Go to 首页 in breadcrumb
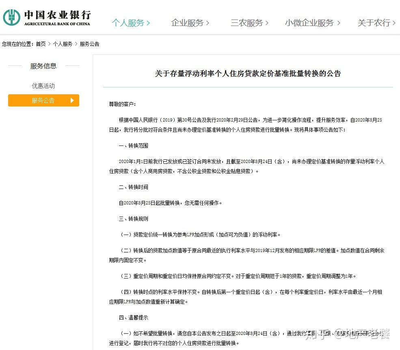The width and height of the screenshot is (400, 350). (41, 44)
